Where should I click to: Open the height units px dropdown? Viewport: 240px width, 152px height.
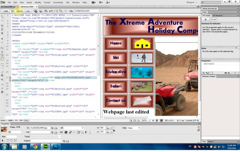pos(109,132)
